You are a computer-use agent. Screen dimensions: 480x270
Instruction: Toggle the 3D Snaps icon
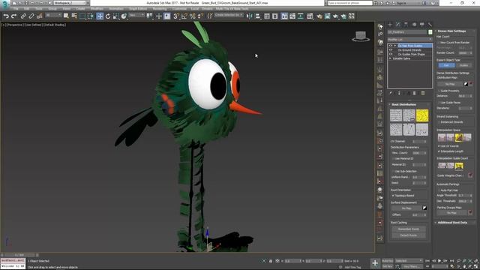click(176, 16)
